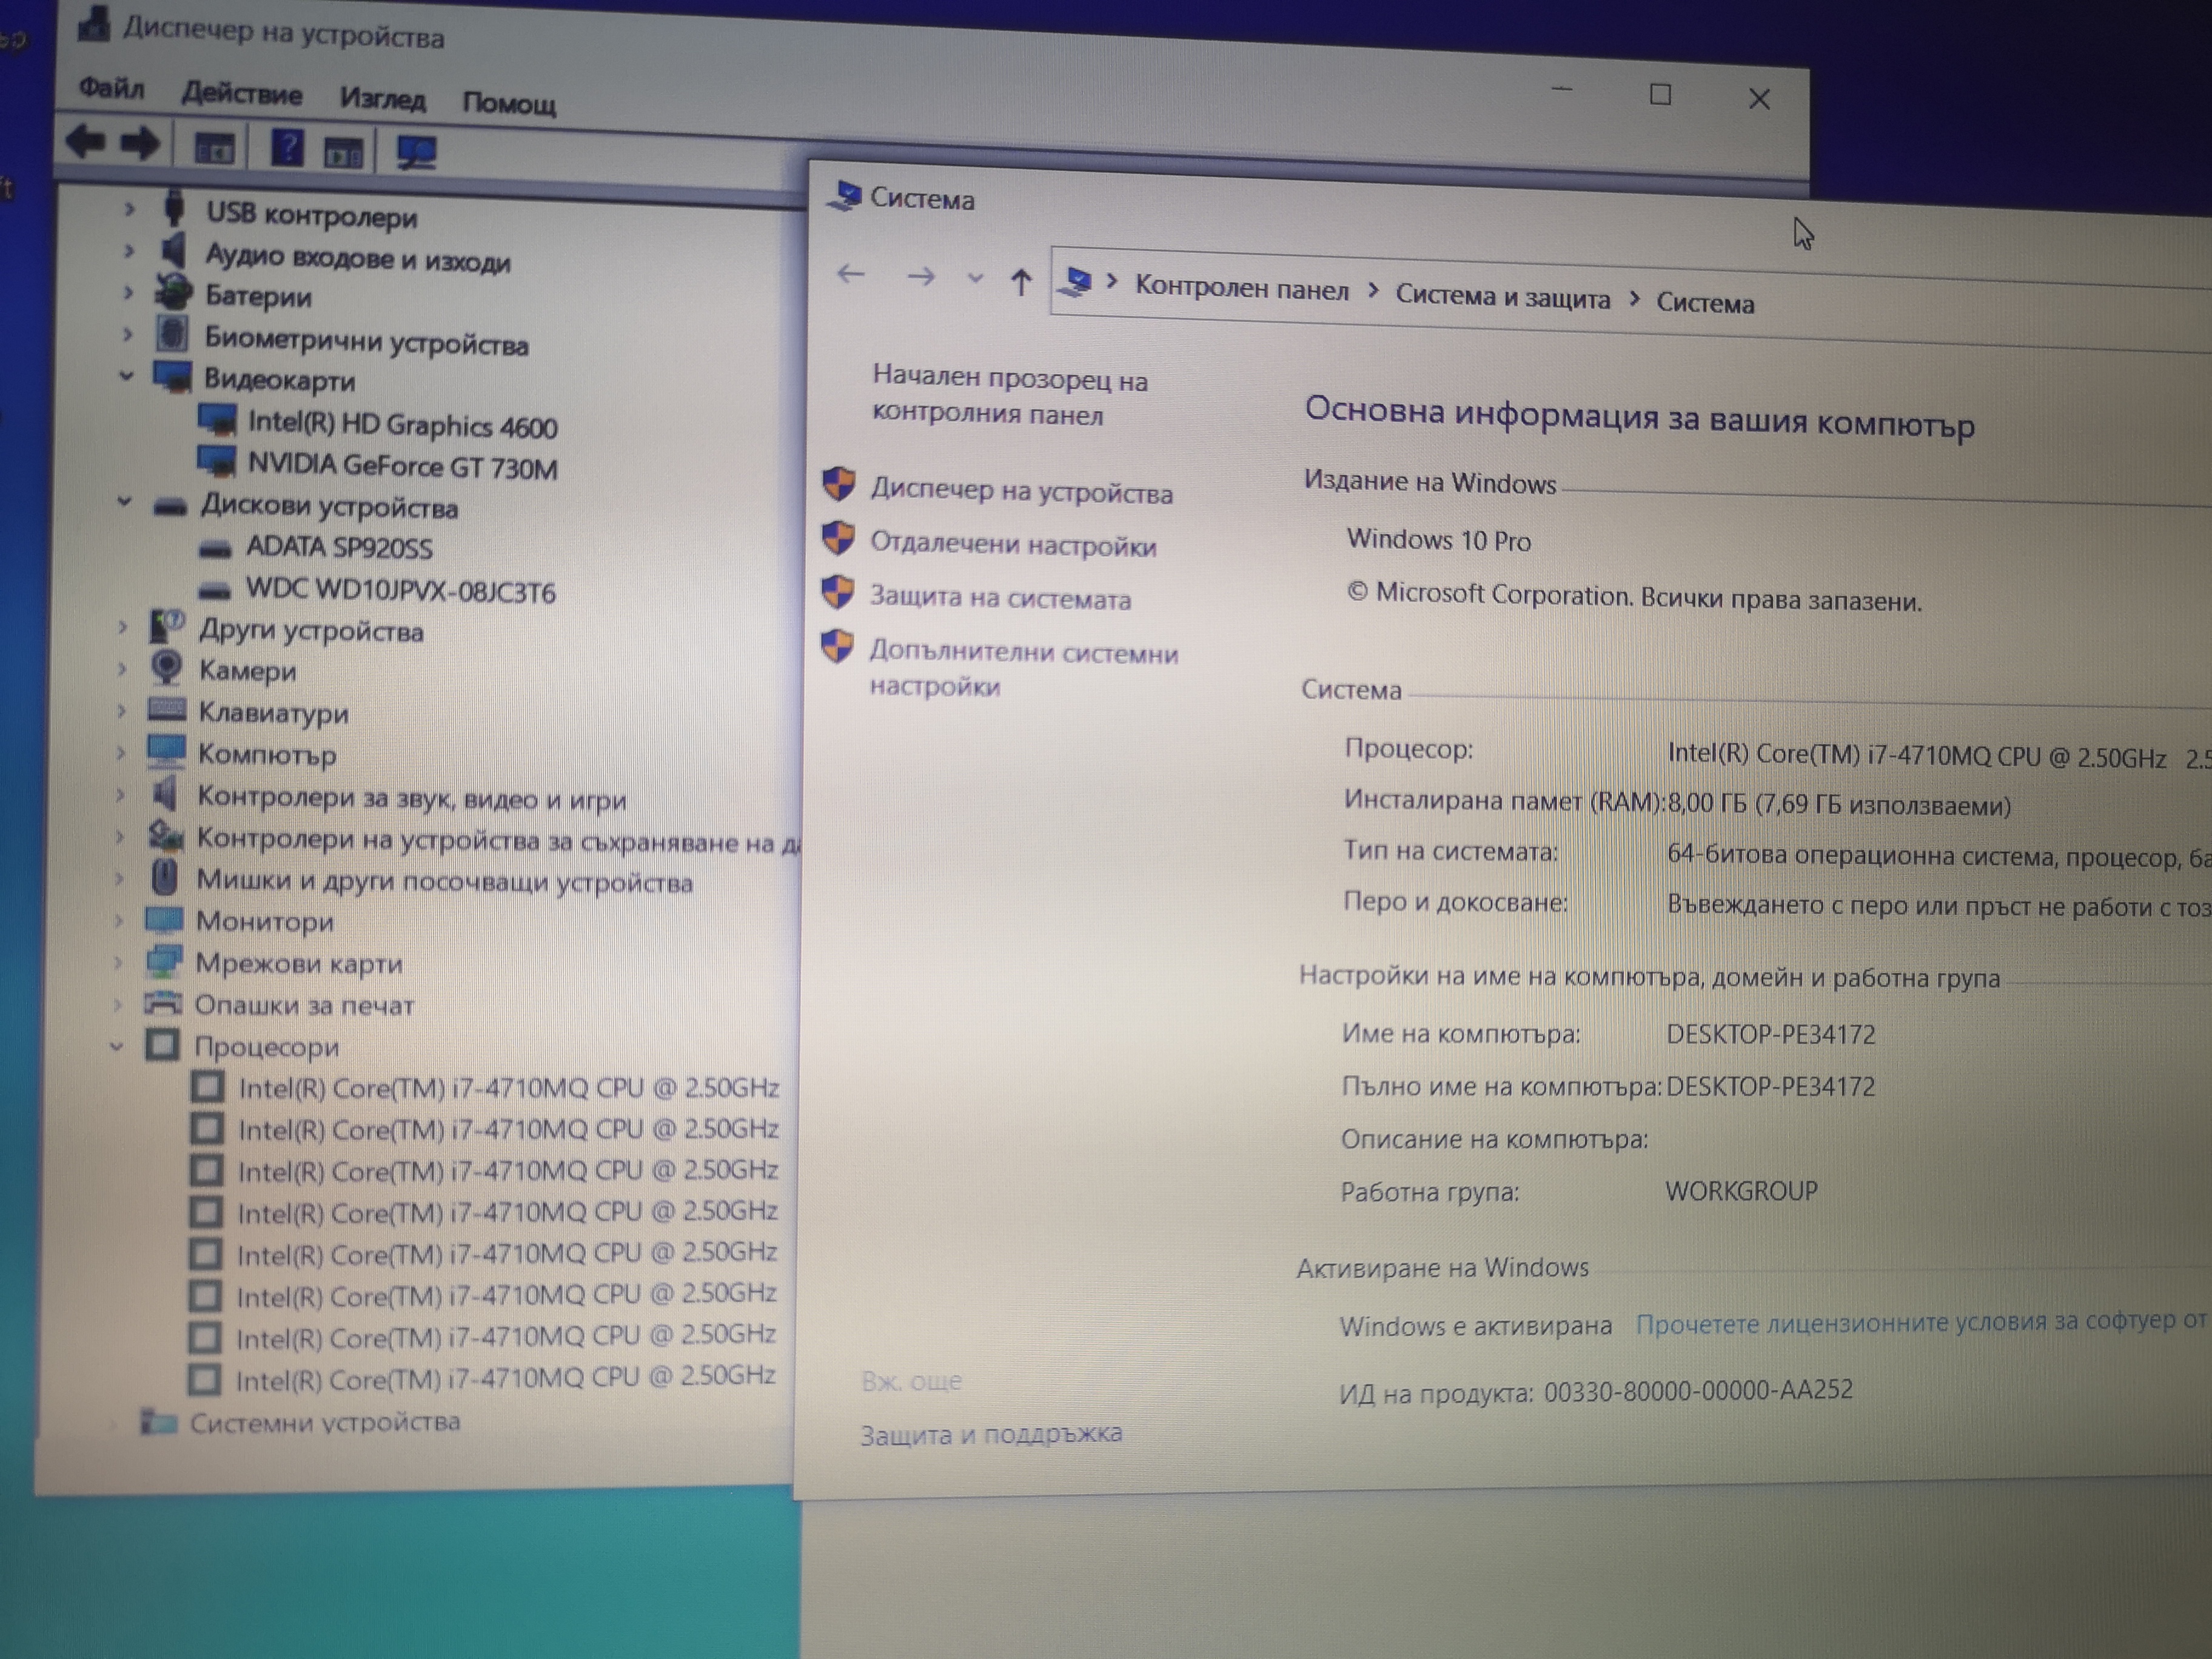Select the last i7-4710MQ processor entry
Screen dimensions: 2212x1659
point(505,1378)
